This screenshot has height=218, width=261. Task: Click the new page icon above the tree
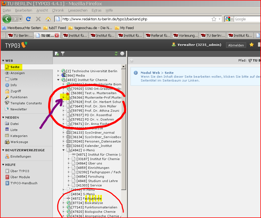point(57,54)
